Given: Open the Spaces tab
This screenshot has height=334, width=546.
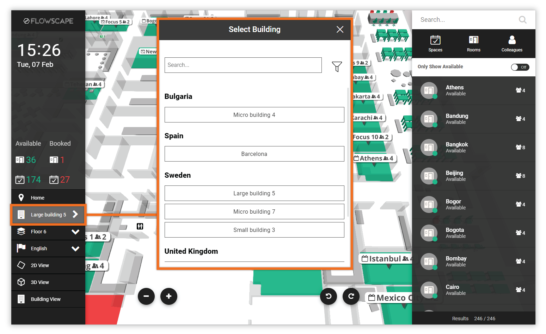Looking at the screenshot, I should coord(435,44).
